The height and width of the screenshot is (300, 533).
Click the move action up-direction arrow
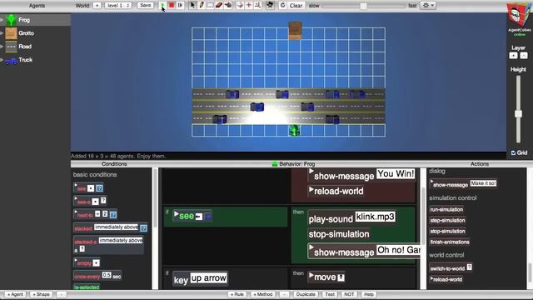[341, 277]
